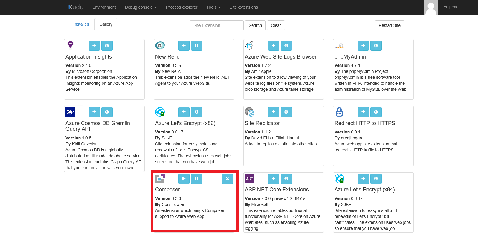Clear the extension search

click(x=276, y=25)
